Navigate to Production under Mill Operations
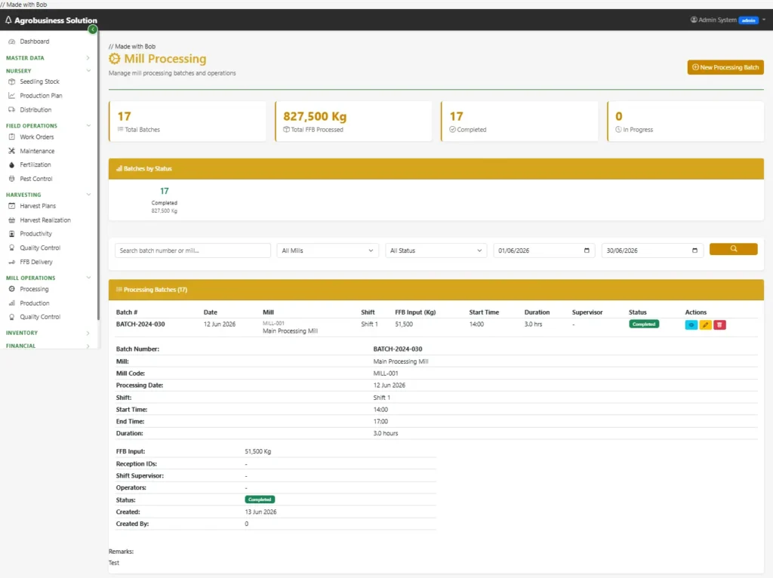The height and width of the screenshot is (578, 773). click(x=35, y=303)
